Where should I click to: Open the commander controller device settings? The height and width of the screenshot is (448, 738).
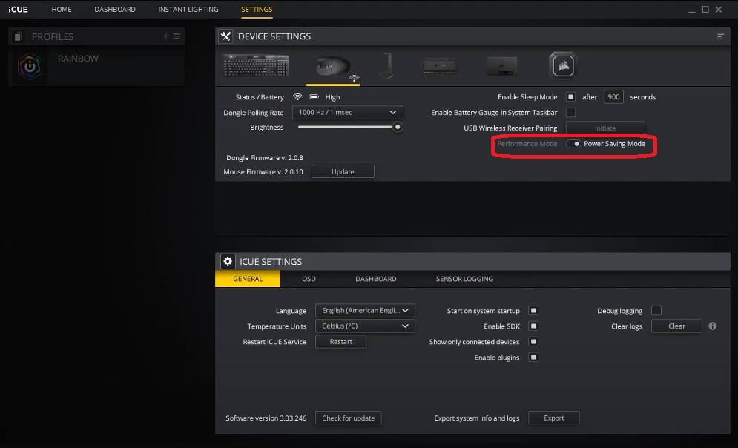click(501, 65)
